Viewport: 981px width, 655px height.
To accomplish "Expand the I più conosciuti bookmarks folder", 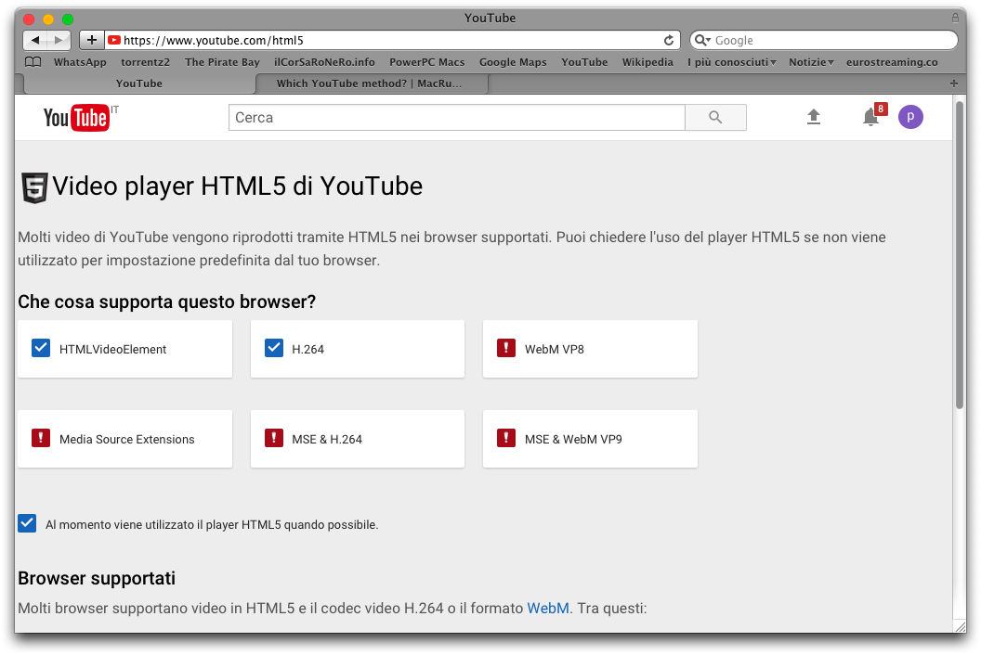I will click(731, 62).
